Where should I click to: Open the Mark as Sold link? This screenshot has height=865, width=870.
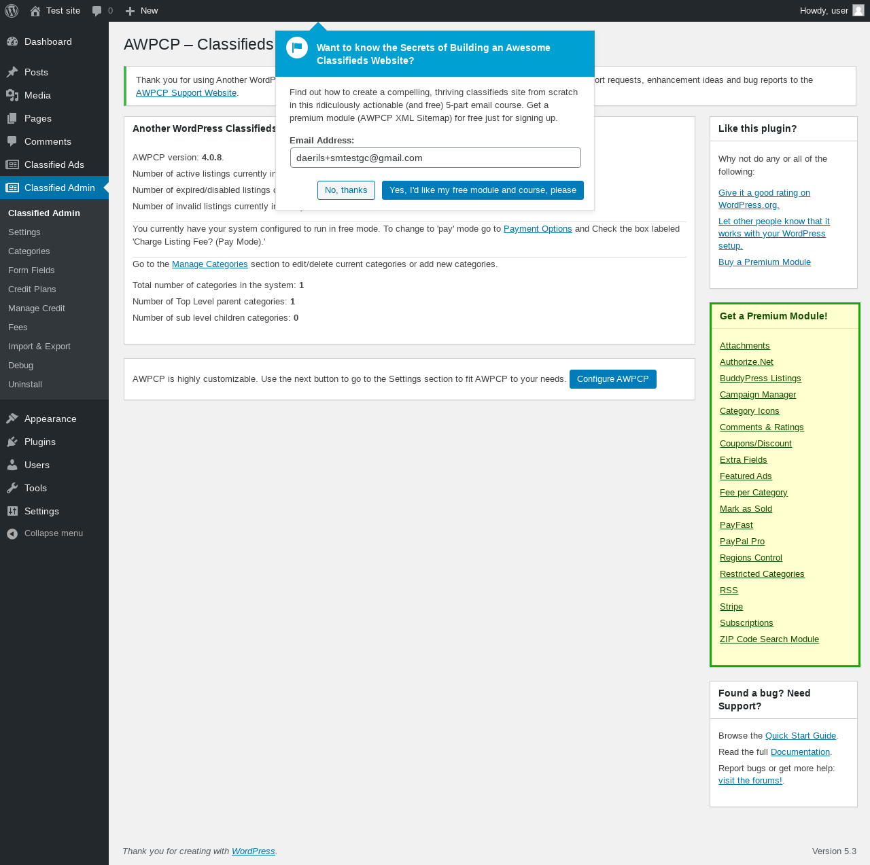click(x=746, y=509)
